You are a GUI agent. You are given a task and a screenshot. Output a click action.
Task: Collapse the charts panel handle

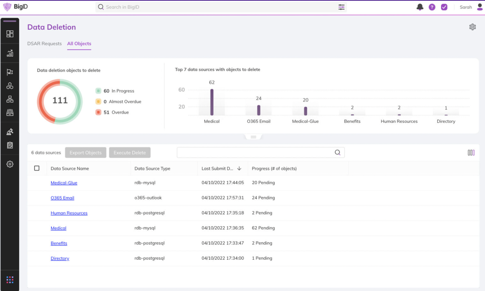pos(254,137)
